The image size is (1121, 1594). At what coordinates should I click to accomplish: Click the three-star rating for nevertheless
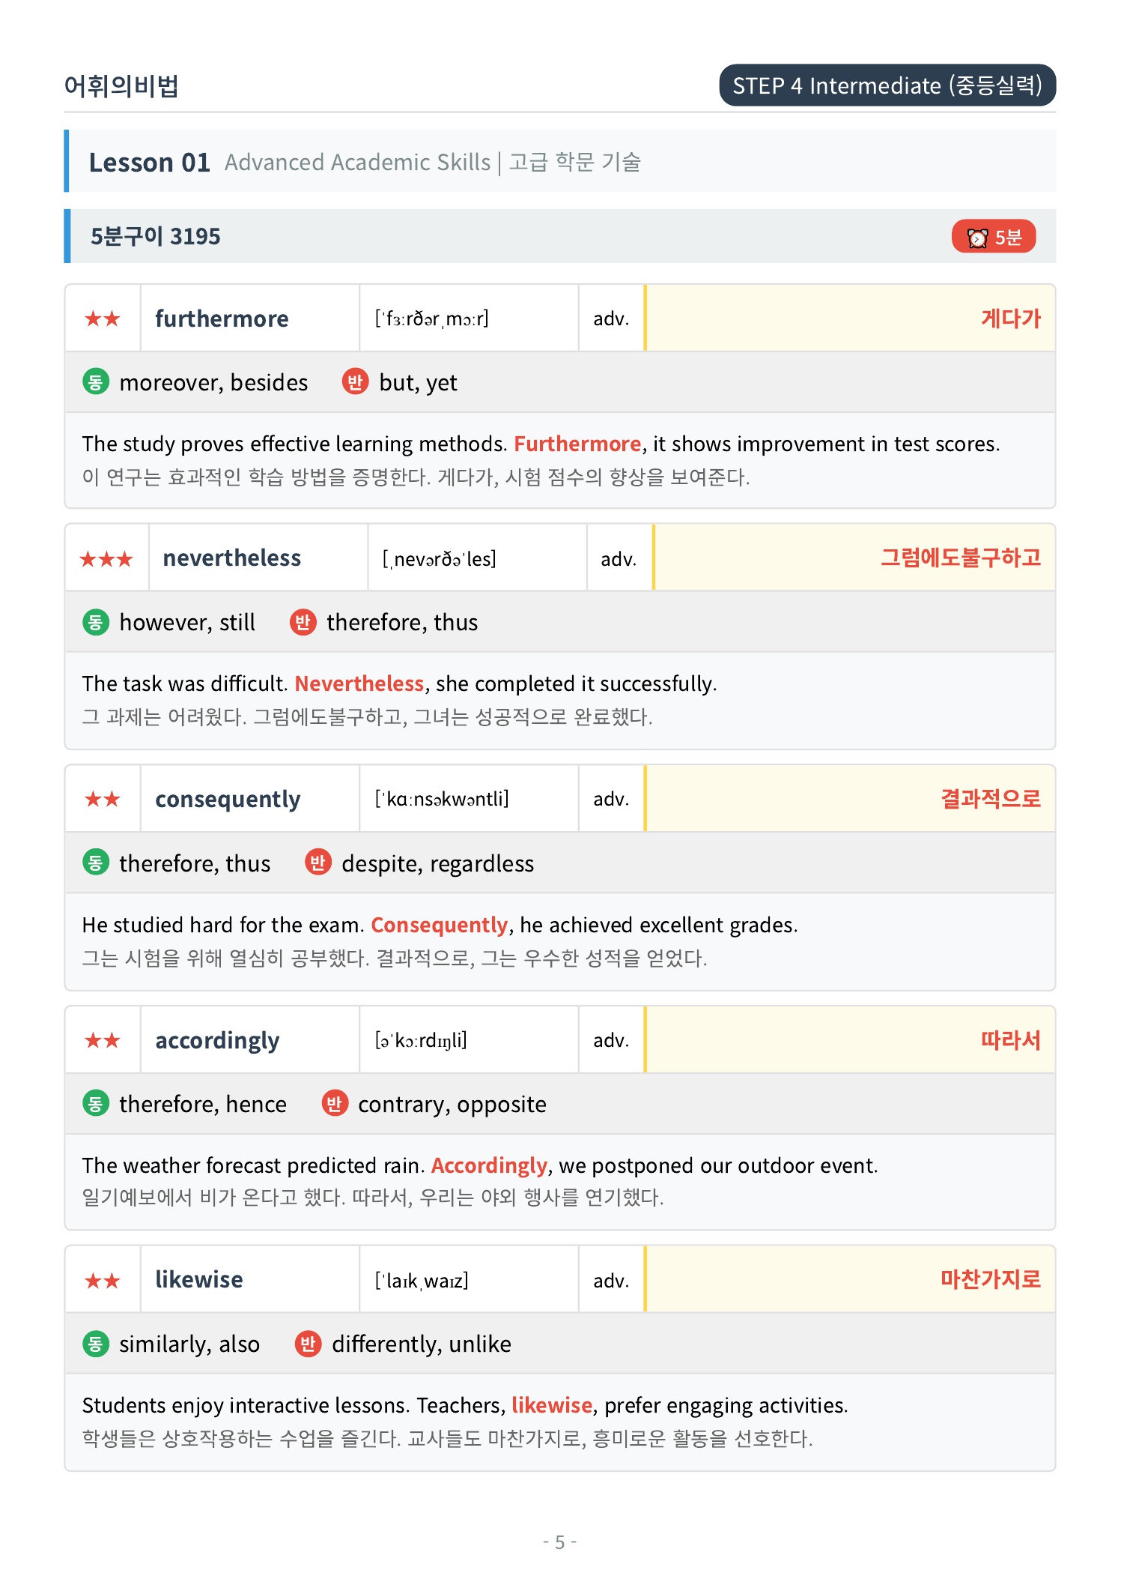106,559
